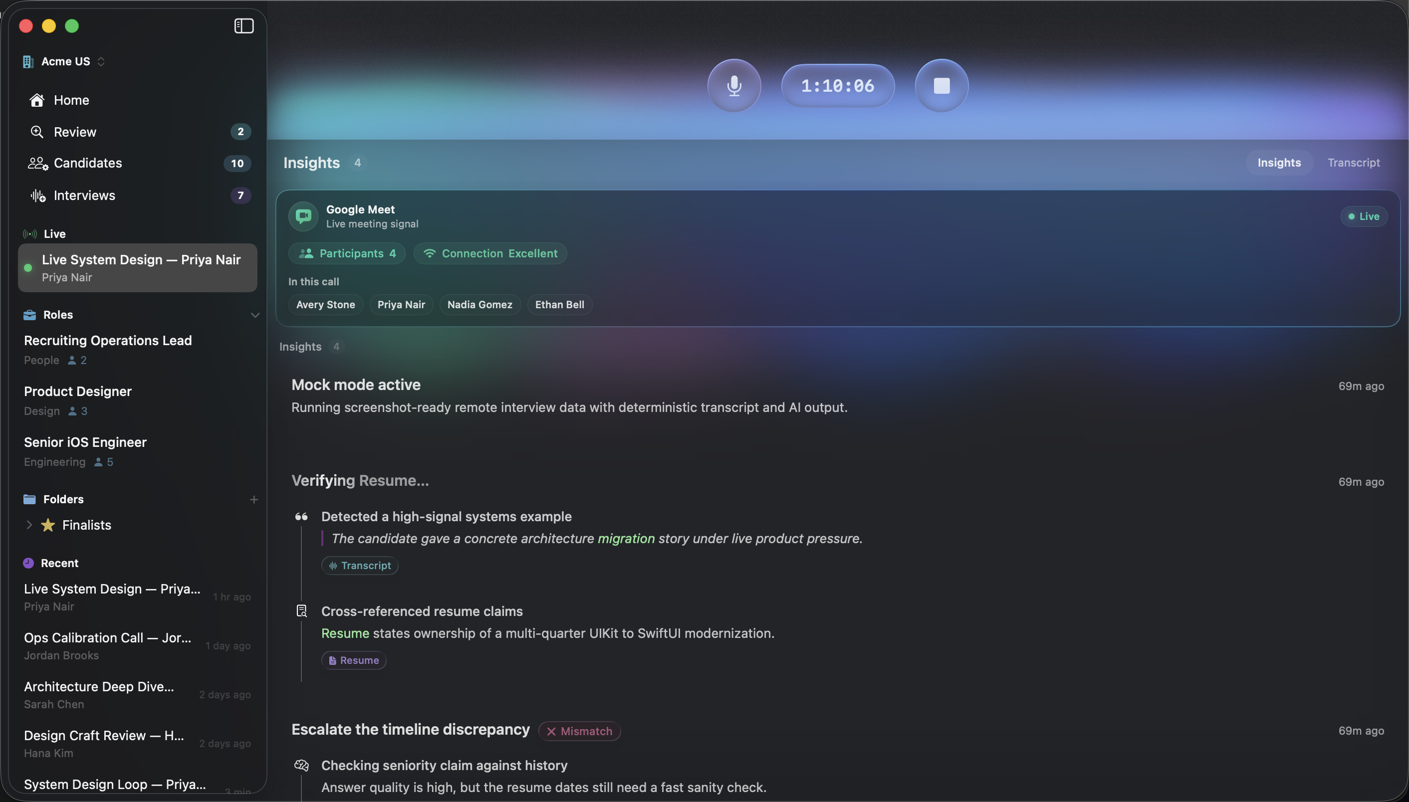Click the 1:10:06 recording timer
The image size is (1409, 802).
(x=838, y=86)
